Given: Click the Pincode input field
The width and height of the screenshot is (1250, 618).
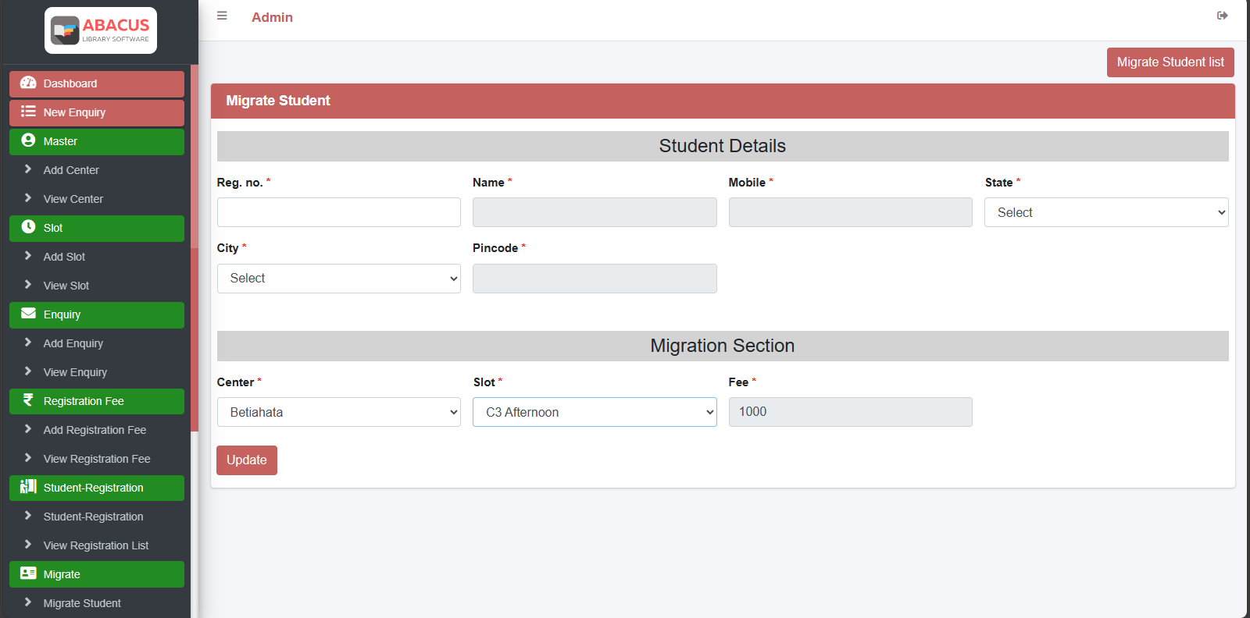Looking at the screenshot, I should (595, 279).
